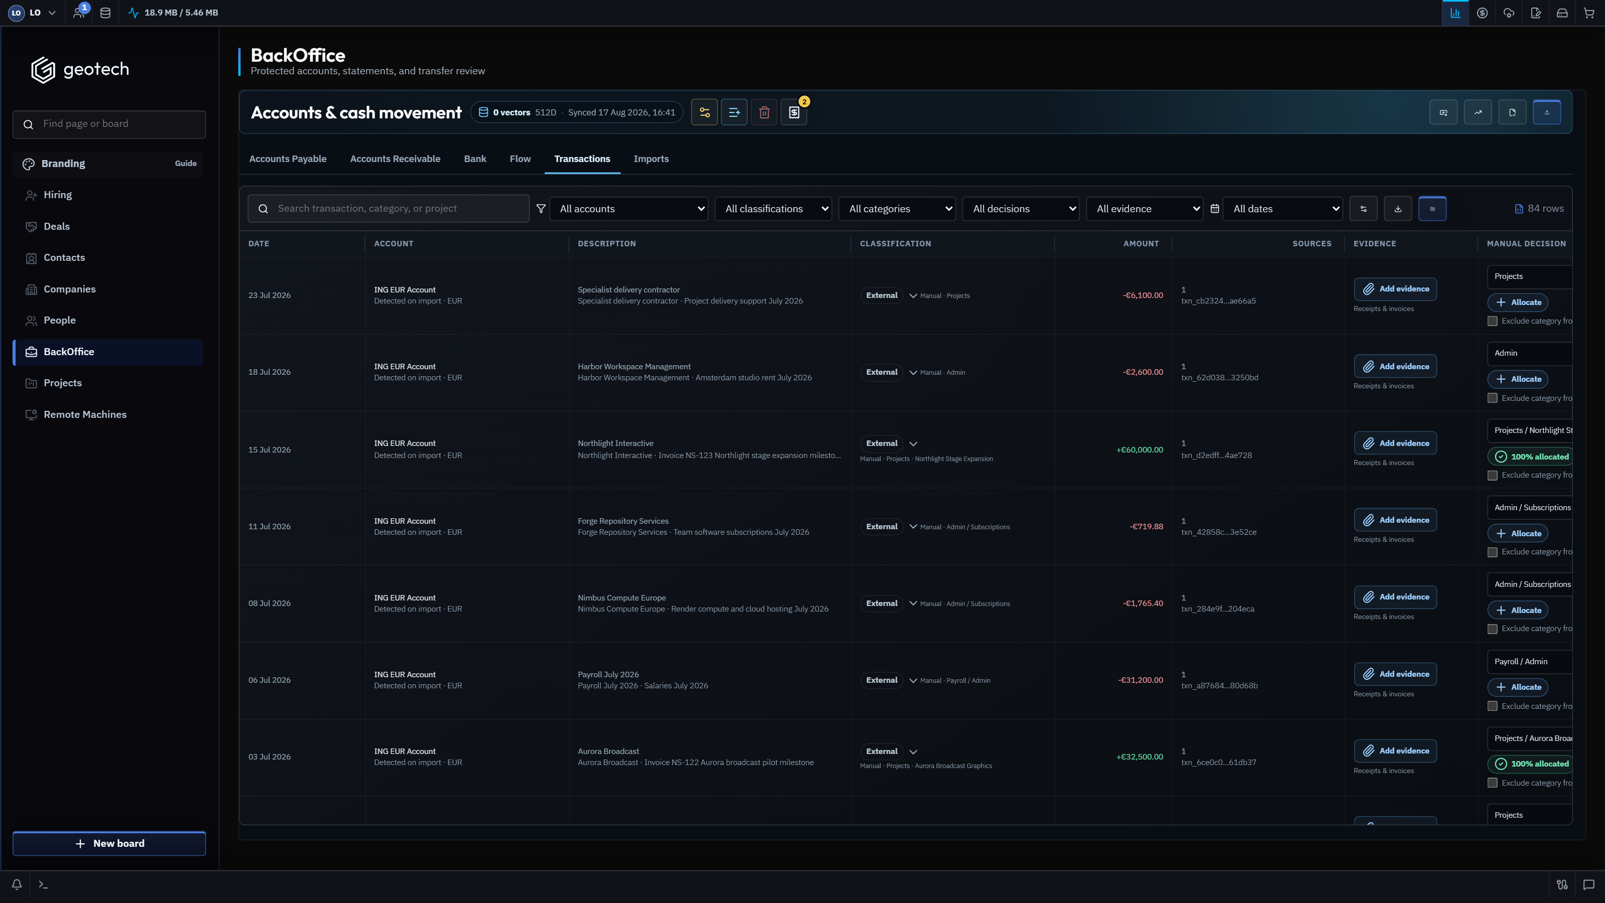Click the 100% allocated badge on Northlight row

coord(1531,457)
